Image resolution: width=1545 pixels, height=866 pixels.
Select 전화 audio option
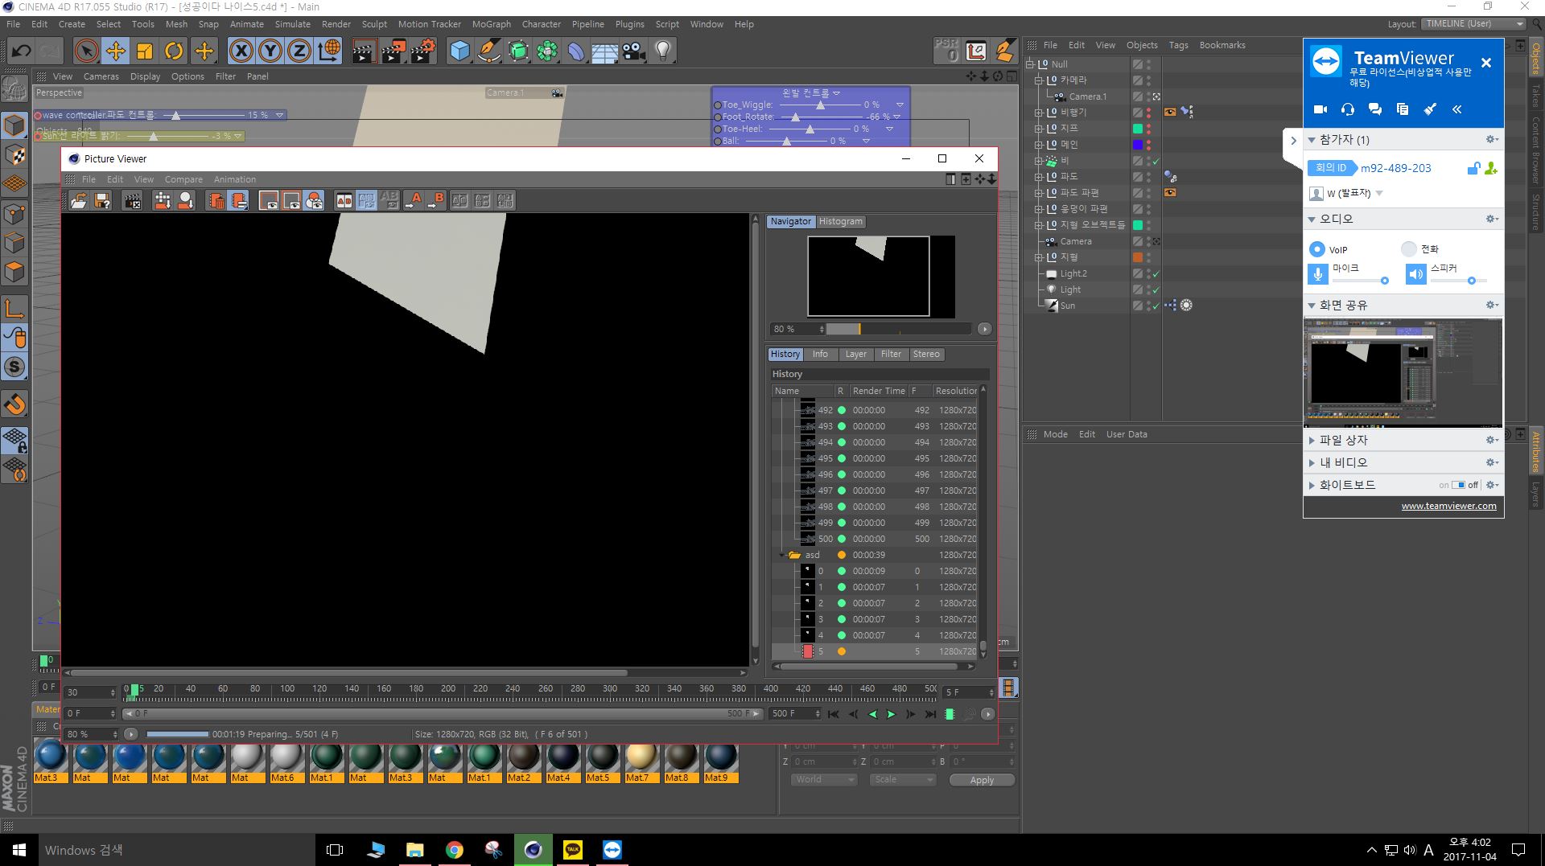(x=1409, y=249)
